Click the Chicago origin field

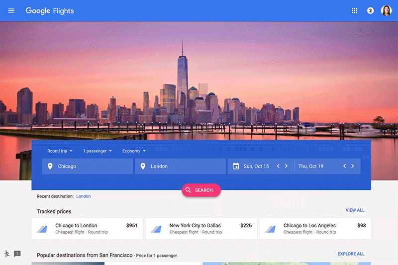(88, 167)
